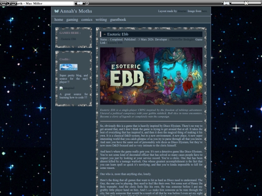Click the blue blog credit button image
The width and height of the screenshot is (262, 196).
[68, 67]
